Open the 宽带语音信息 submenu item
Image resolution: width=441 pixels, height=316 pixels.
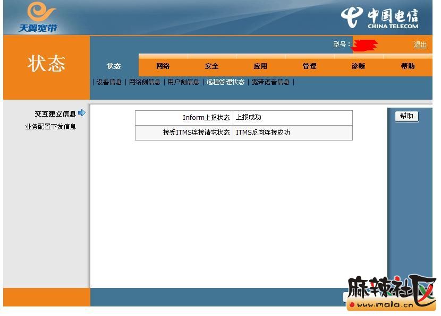[270, 82]
